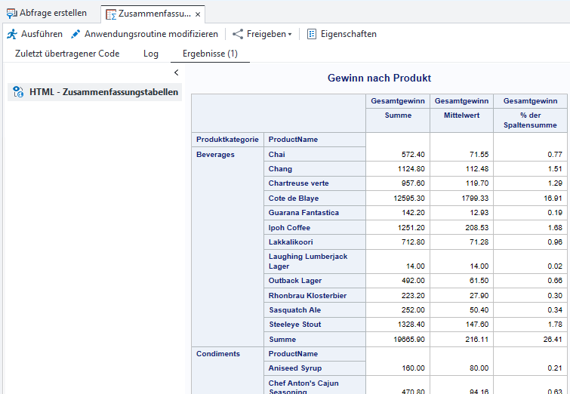Click the Freigeben share icon
This screenshot has width=570, height=394.
[238, 34]
